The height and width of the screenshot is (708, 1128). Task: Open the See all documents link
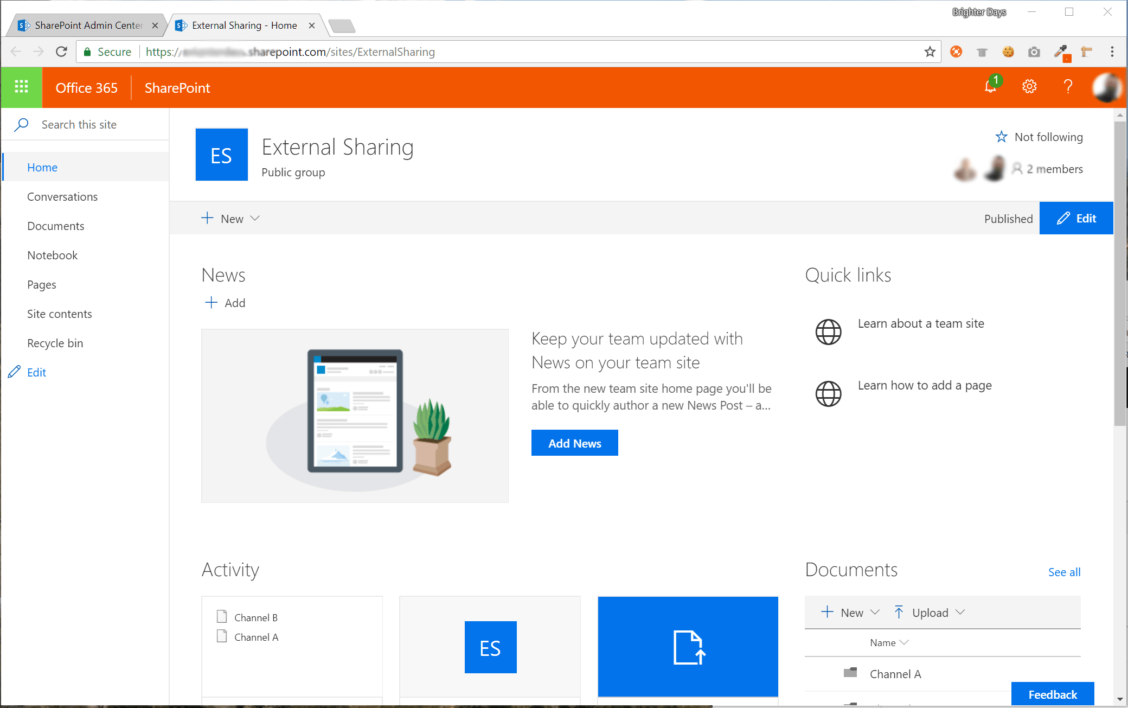tap(1064, 572)
